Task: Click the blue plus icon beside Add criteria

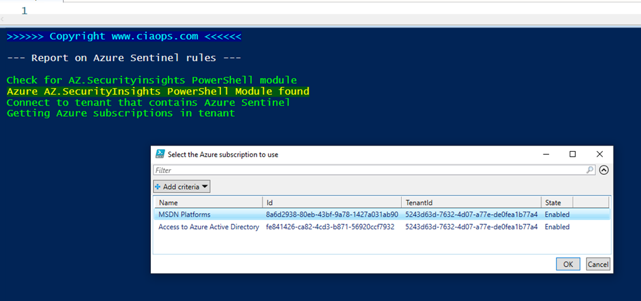Action: coord(158,187)
